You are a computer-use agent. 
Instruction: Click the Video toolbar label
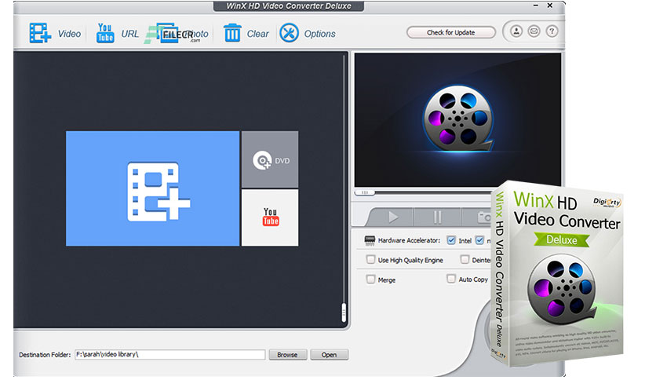click(69, 34)
